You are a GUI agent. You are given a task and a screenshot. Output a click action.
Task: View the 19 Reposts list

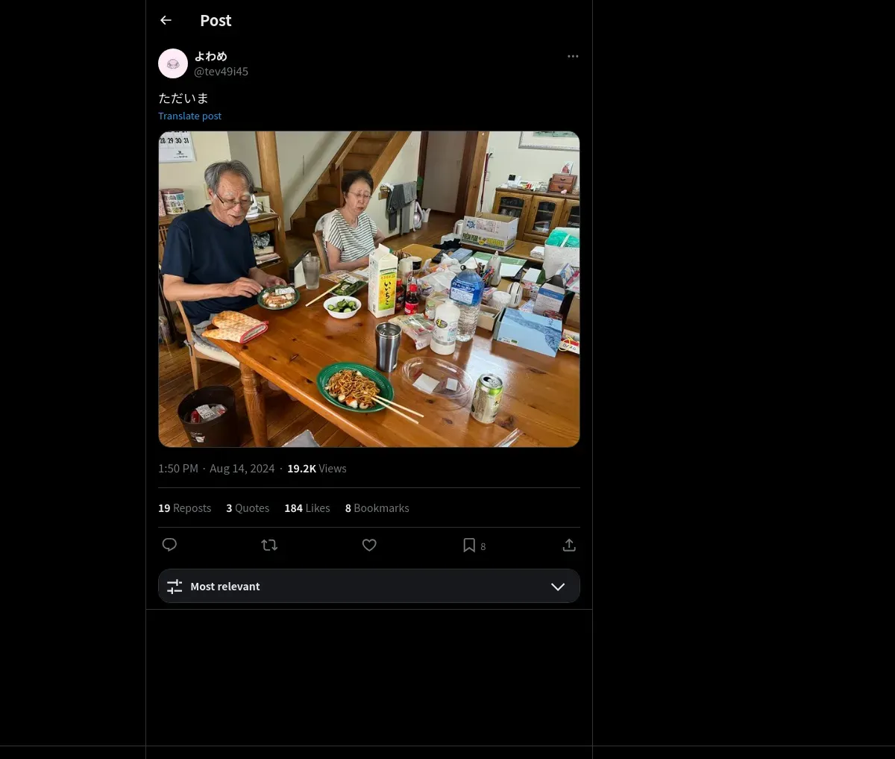point(184,508)
